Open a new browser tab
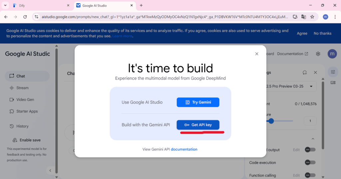This screenshot has width=341, height=179. click(141, 5)
